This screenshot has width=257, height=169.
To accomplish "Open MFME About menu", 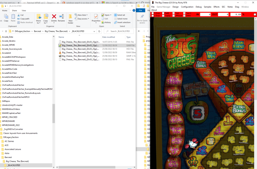I will [x=154, y=10].
